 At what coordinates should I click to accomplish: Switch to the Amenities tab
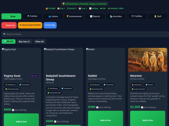pos(116,16)
